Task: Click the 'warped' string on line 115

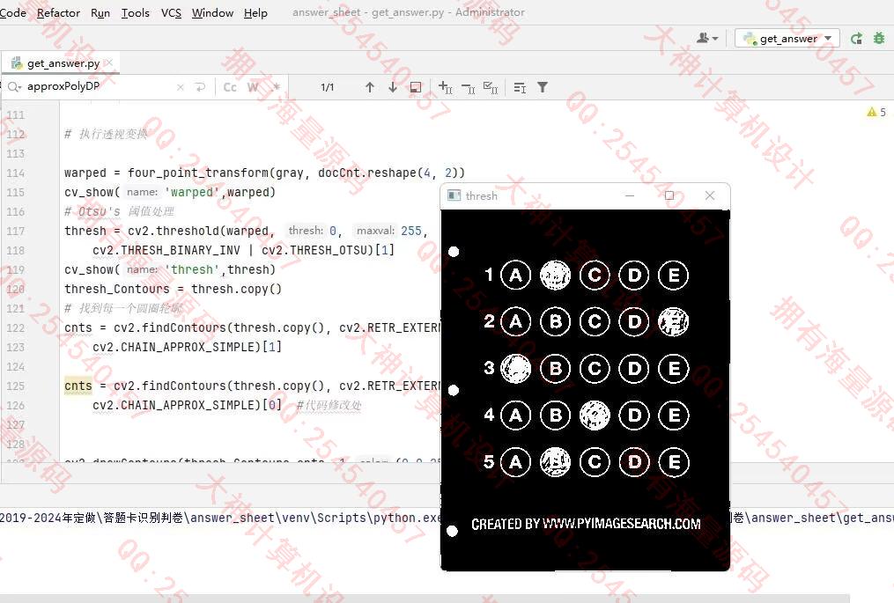Action: tap(191, 192)
